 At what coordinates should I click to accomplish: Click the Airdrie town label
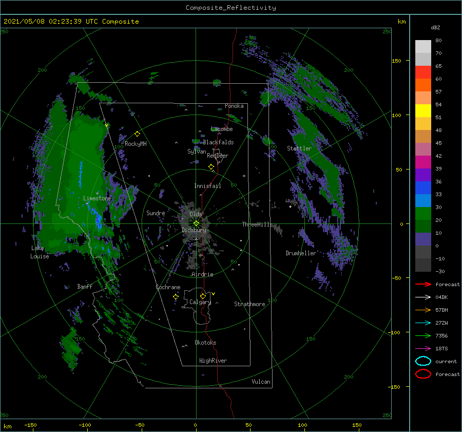point(202,274)
